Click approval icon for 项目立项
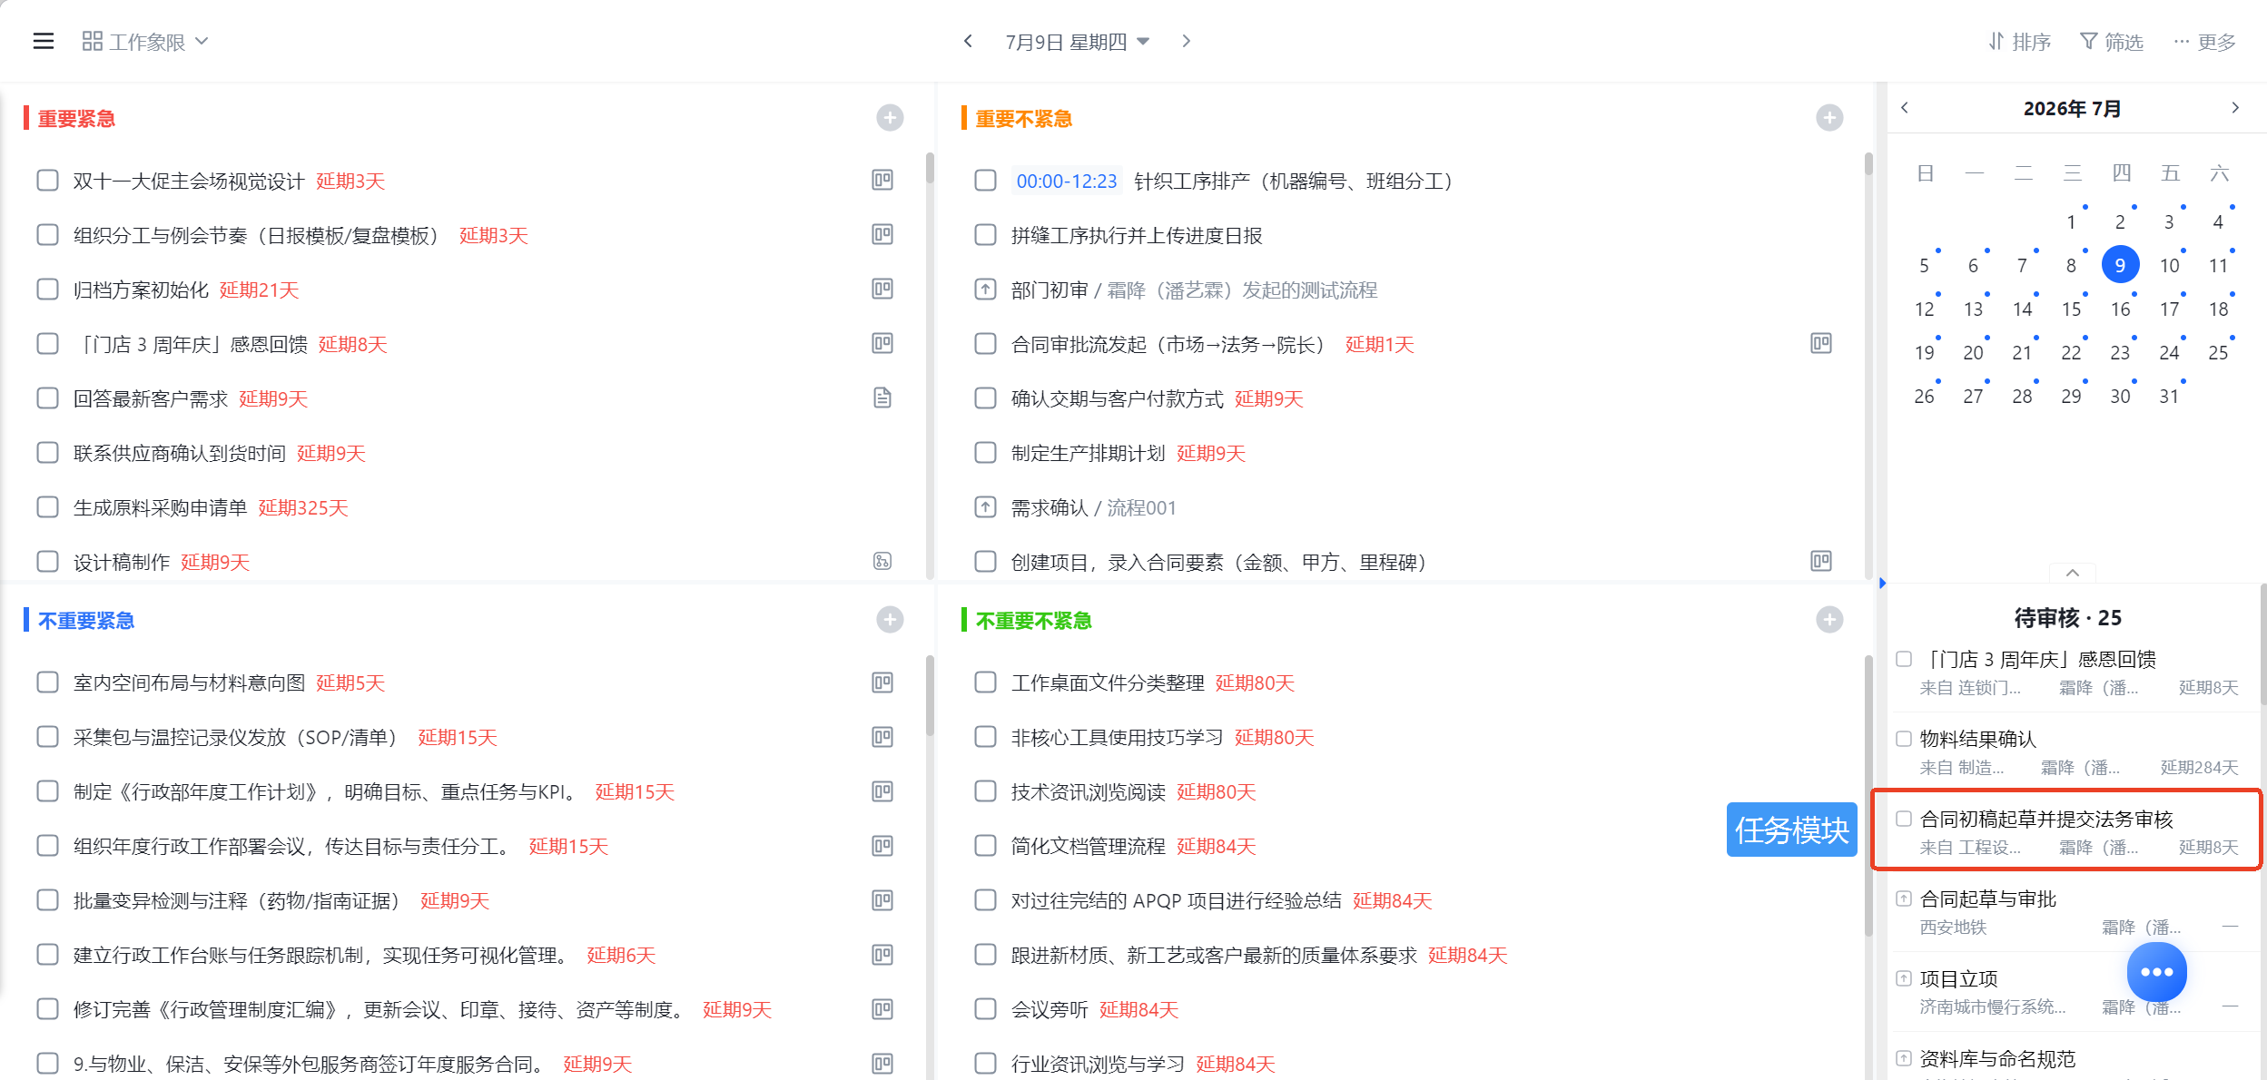The image size is (2267, 1080). point(1904,978)
